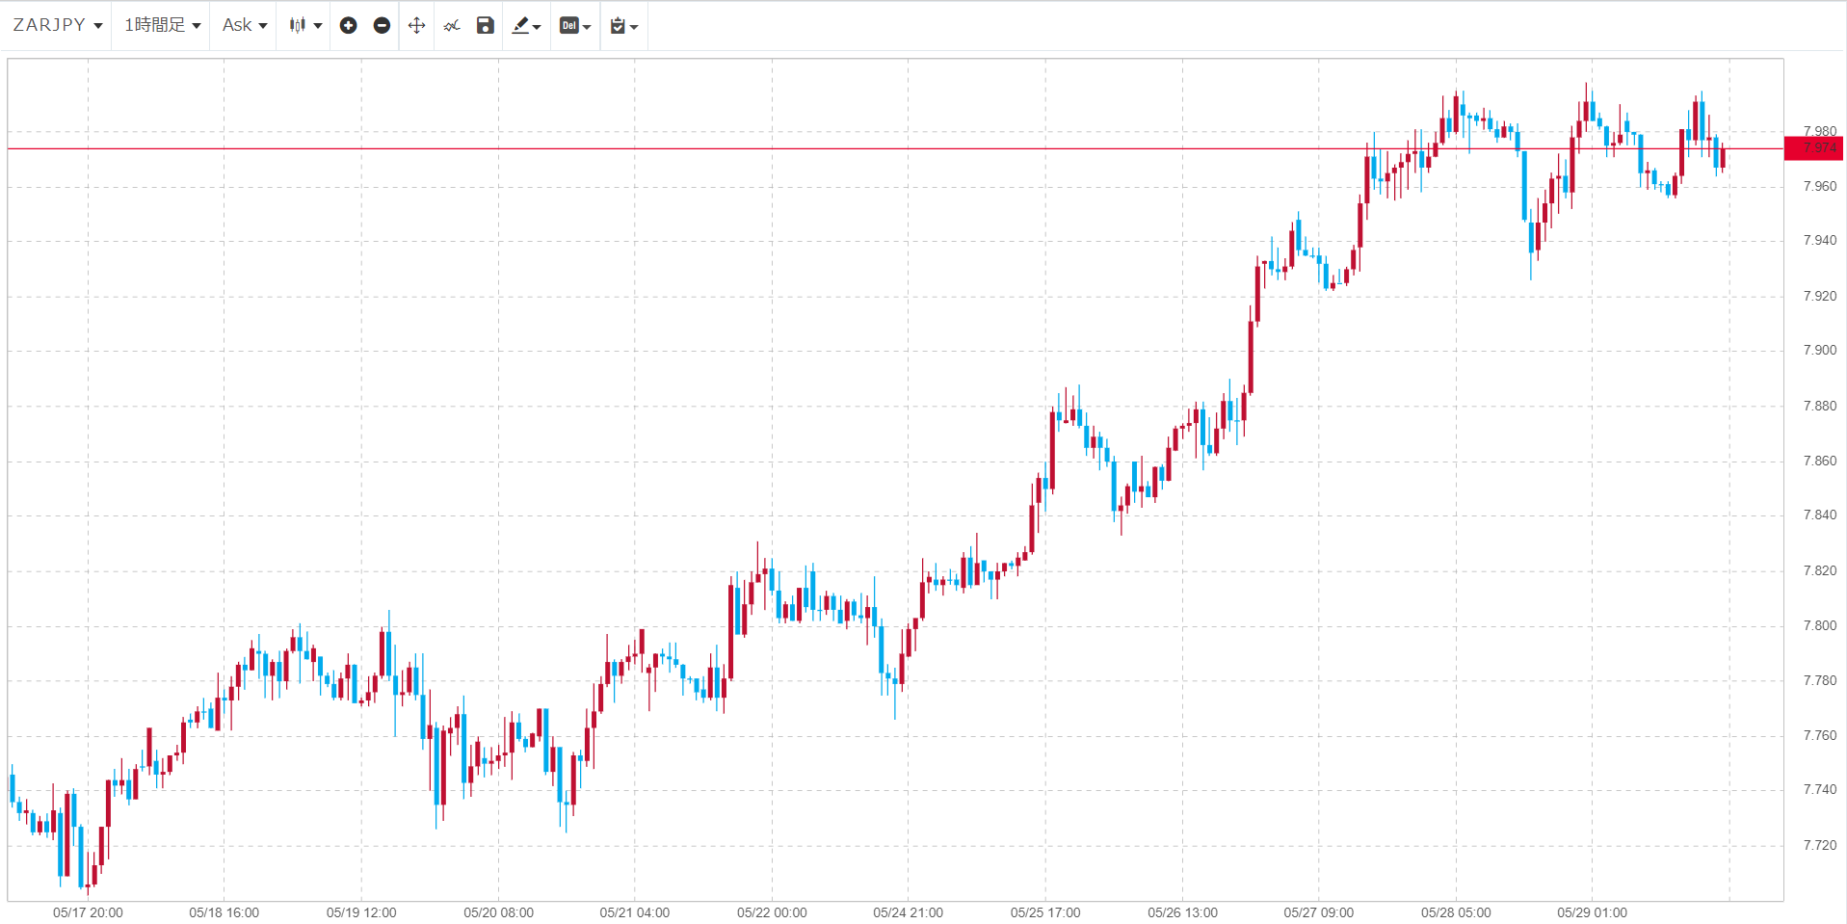Click the 7.840 price axis label
The height and width of the screenshot is (924, 1847).
pos(1820,515)
